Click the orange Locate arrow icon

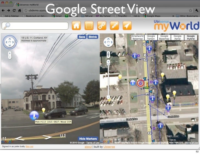coord(127,26)
